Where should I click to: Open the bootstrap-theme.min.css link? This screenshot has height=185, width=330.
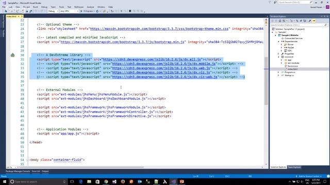(x=159, y=29)
